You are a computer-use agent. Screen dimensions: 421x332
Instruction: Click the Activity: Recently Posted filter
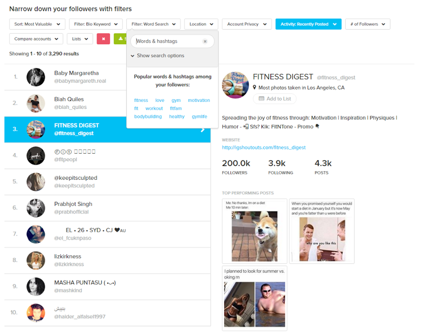(308, 24)
